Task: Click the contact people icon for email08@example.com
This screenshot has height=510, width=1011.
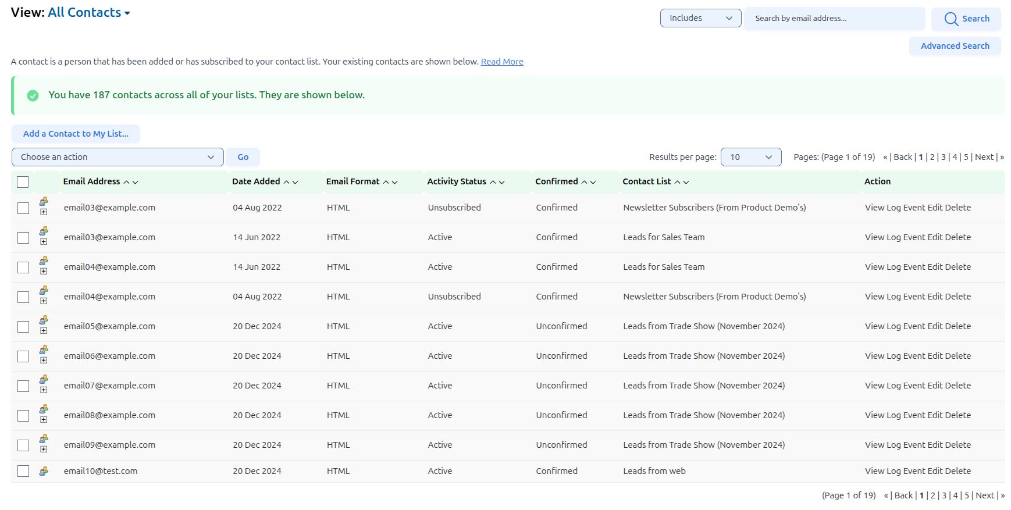Action: coord(44,409)
